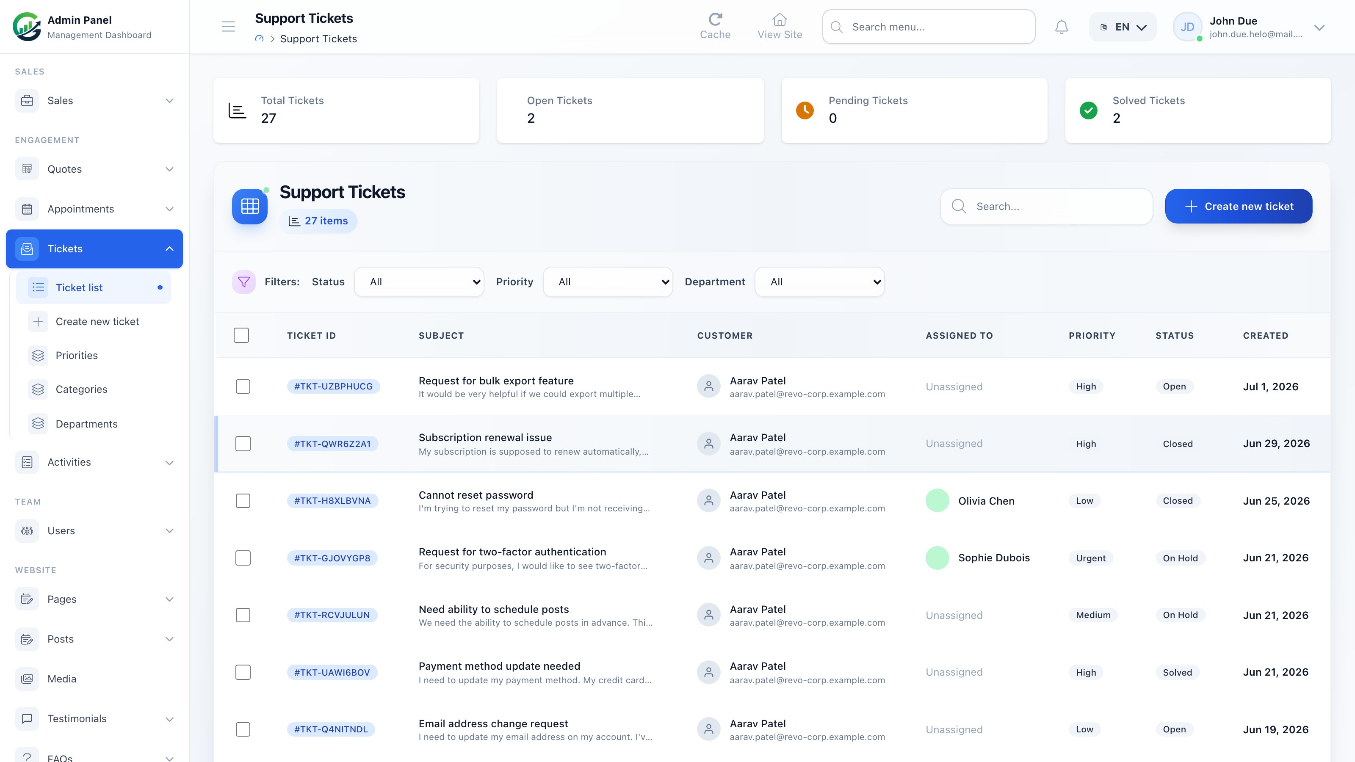
Task: Click the Open Tickets stat card
Action: point(630,110)
